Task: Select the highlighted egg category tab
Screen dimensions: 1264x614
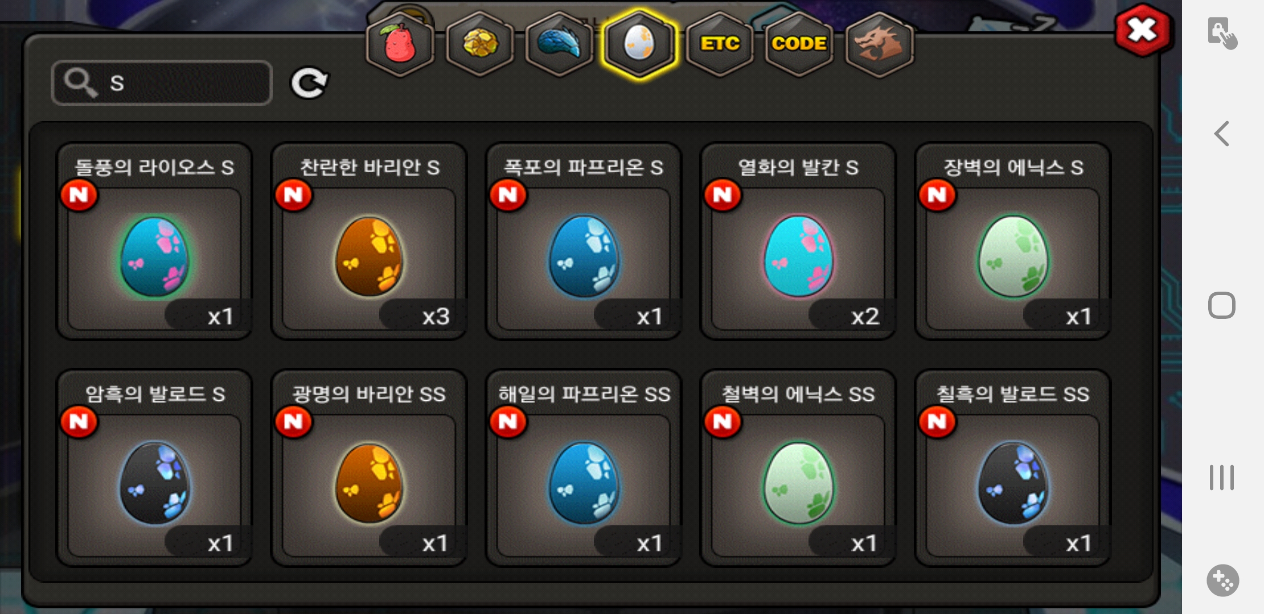Action: (x=639, y=44)
